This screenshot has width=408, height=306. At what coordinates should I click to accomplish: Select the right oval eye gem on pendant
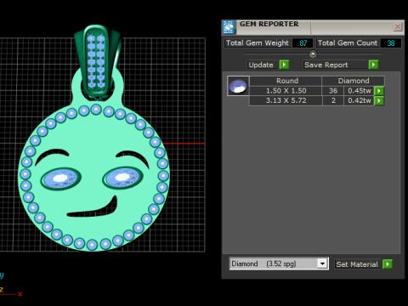tap(122, 178)
